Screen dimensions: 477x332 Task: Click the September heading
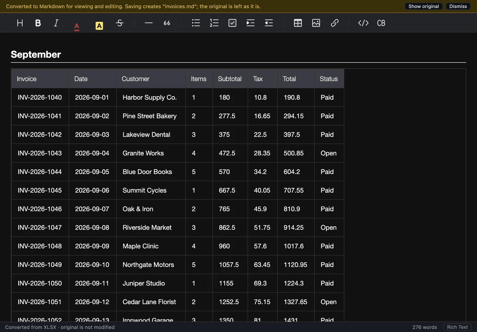click(36, 54)
